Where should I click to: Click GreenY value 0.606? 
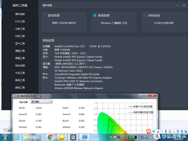82,114
